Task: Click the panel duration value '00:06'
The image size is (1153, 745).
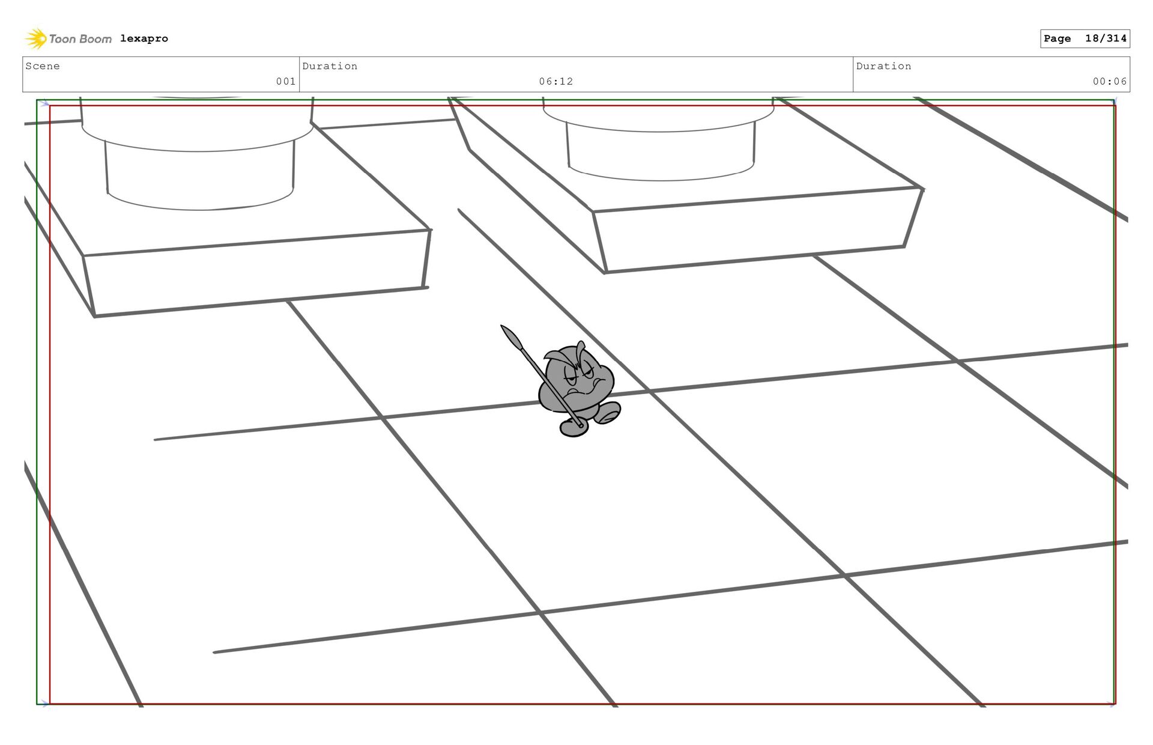Action: (1110, 81)
